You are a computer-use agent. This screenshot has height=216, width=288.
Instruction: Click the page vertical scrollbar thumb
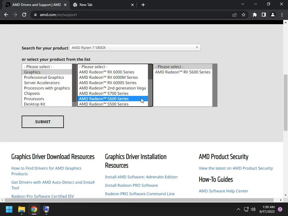[285, 102]
